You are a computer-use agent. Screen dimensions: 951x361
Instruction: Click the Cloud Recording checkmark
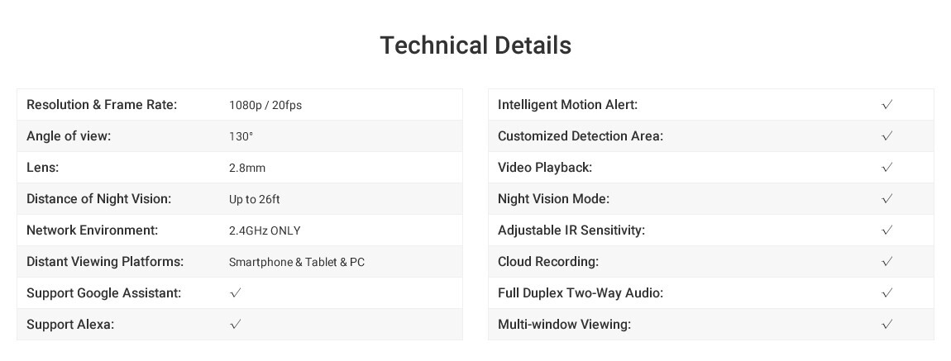pos(886,262)
